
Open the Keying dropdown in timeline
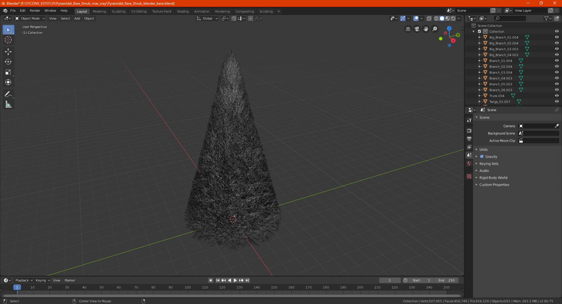pyautogui.click(x=42, y=280)
